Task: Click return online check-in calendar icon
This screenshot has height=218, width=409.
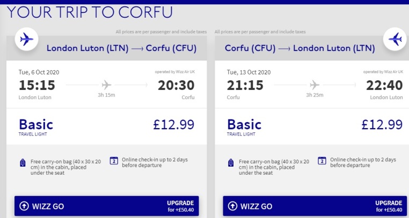Action: [x=322, y=160]
